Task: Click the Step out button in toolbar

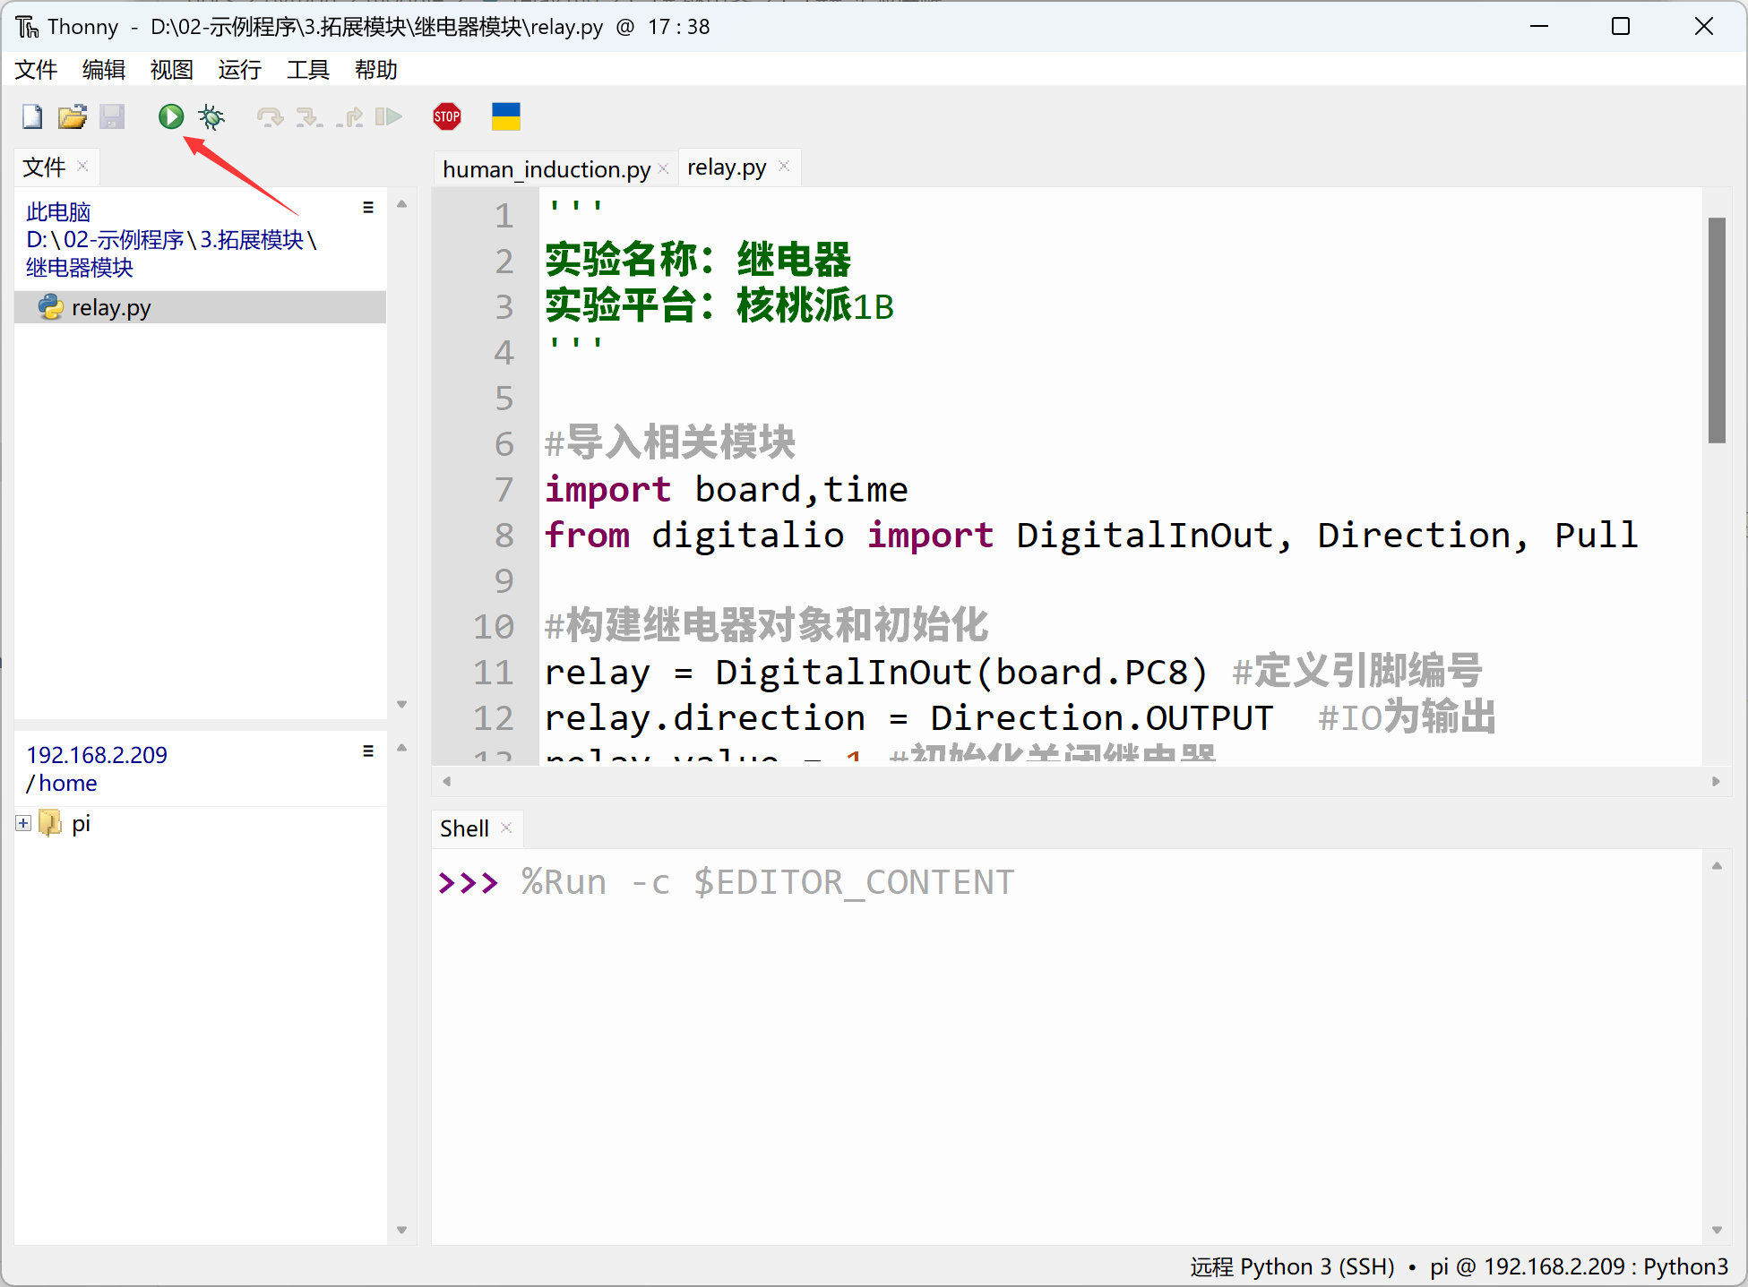Action: pos(350,118)
